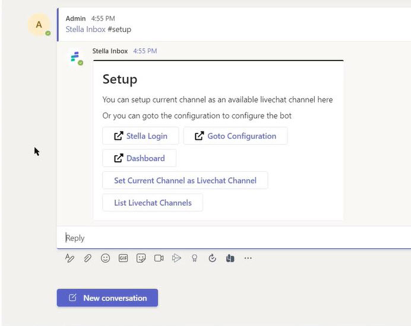The height and width of the screenshot is (326, 411).
Task: Click the Approvals circular arrow icon
Action: 212,258
